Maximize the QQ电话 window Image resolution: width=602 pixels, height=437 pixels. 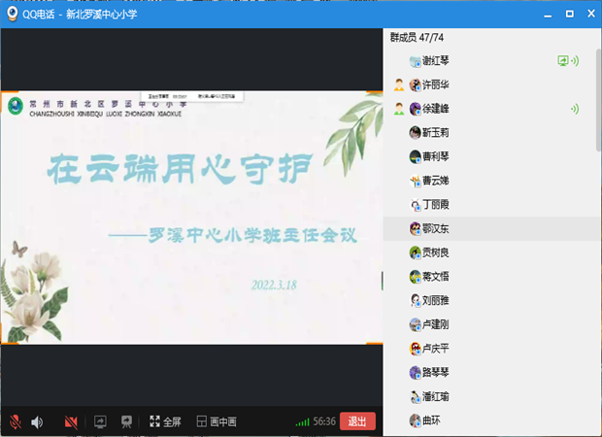pyautogui.click(x=570, y=14)
